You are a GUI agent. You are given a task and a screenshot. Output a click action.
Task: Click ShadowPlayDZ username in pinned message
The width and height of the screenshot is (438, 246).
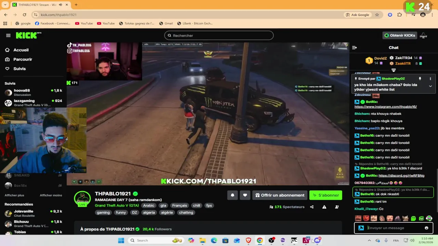point(393,79)
